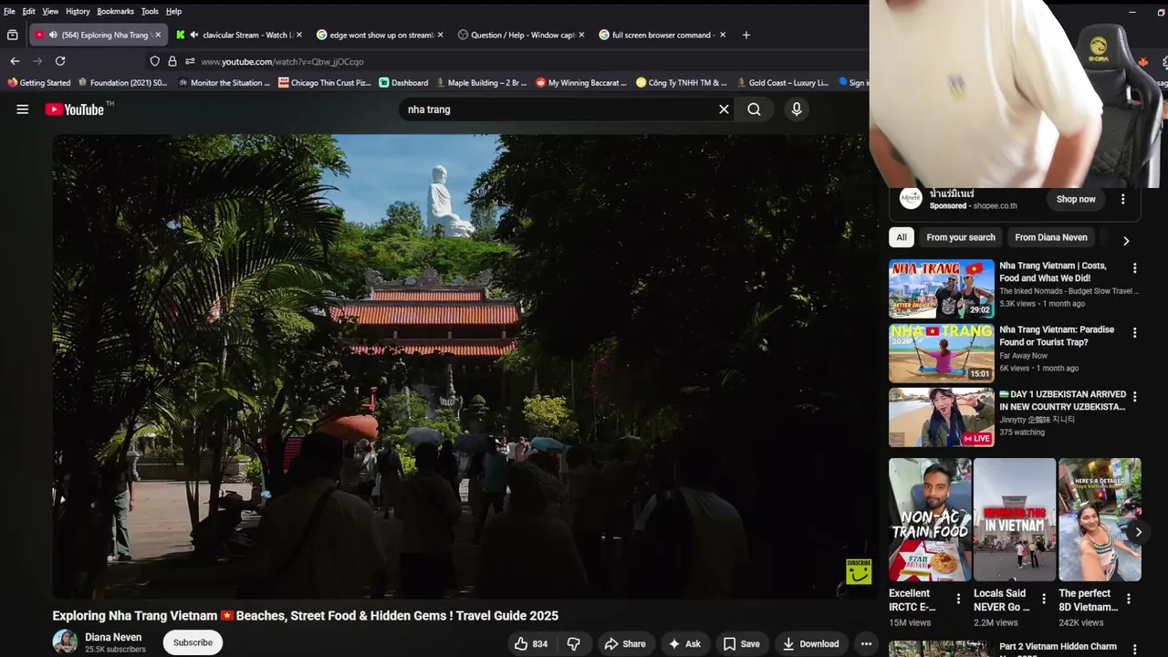
Task: Subscribe to Diana Neven channel
Action: tap(193, 642)
